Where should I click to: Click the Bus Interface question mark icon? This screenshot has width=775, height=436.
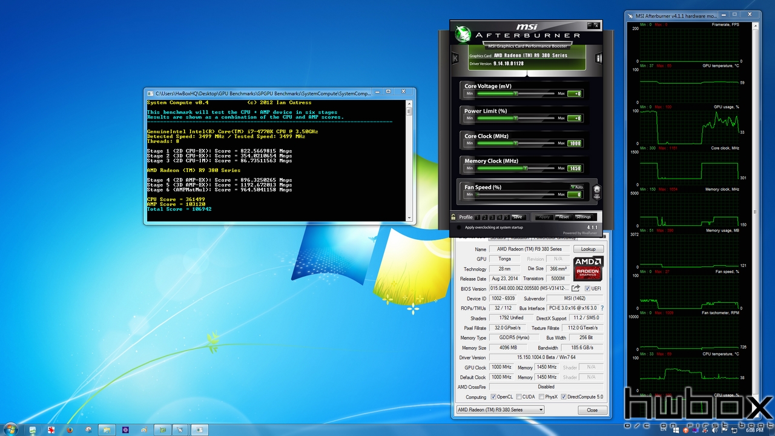(x=602, y=308)
